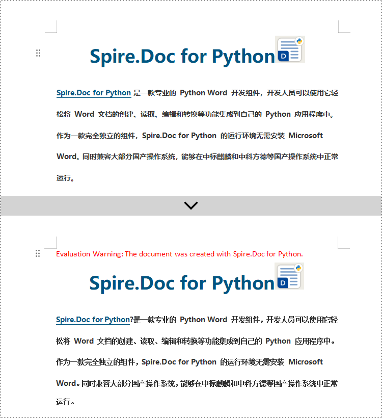
Task: Select the drag handle beside the Evaluation Warning line
Action: 38,253
